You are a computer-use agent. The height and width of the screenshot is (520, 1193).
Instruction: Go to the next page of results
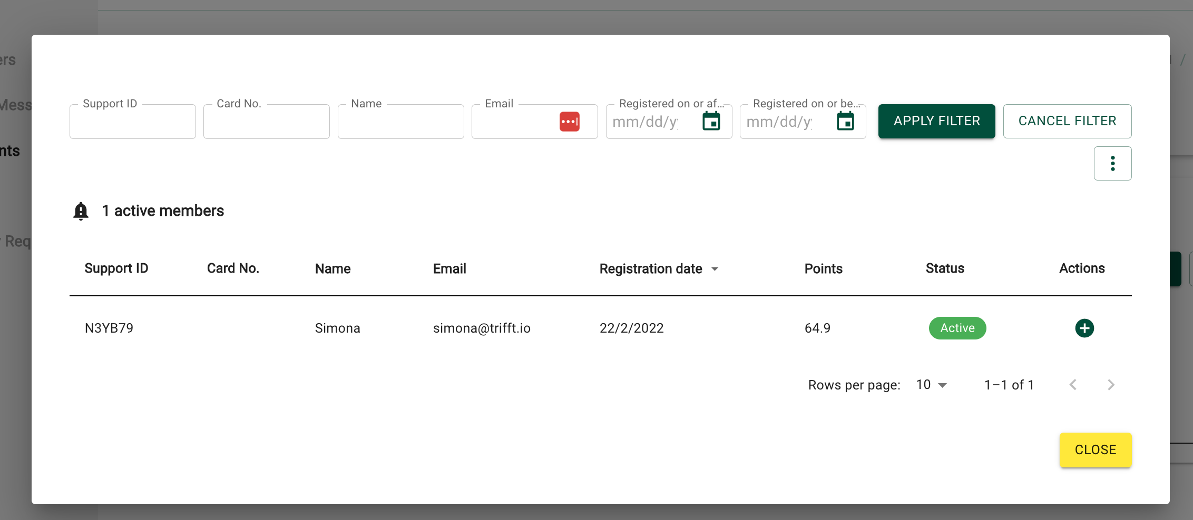1111,385
